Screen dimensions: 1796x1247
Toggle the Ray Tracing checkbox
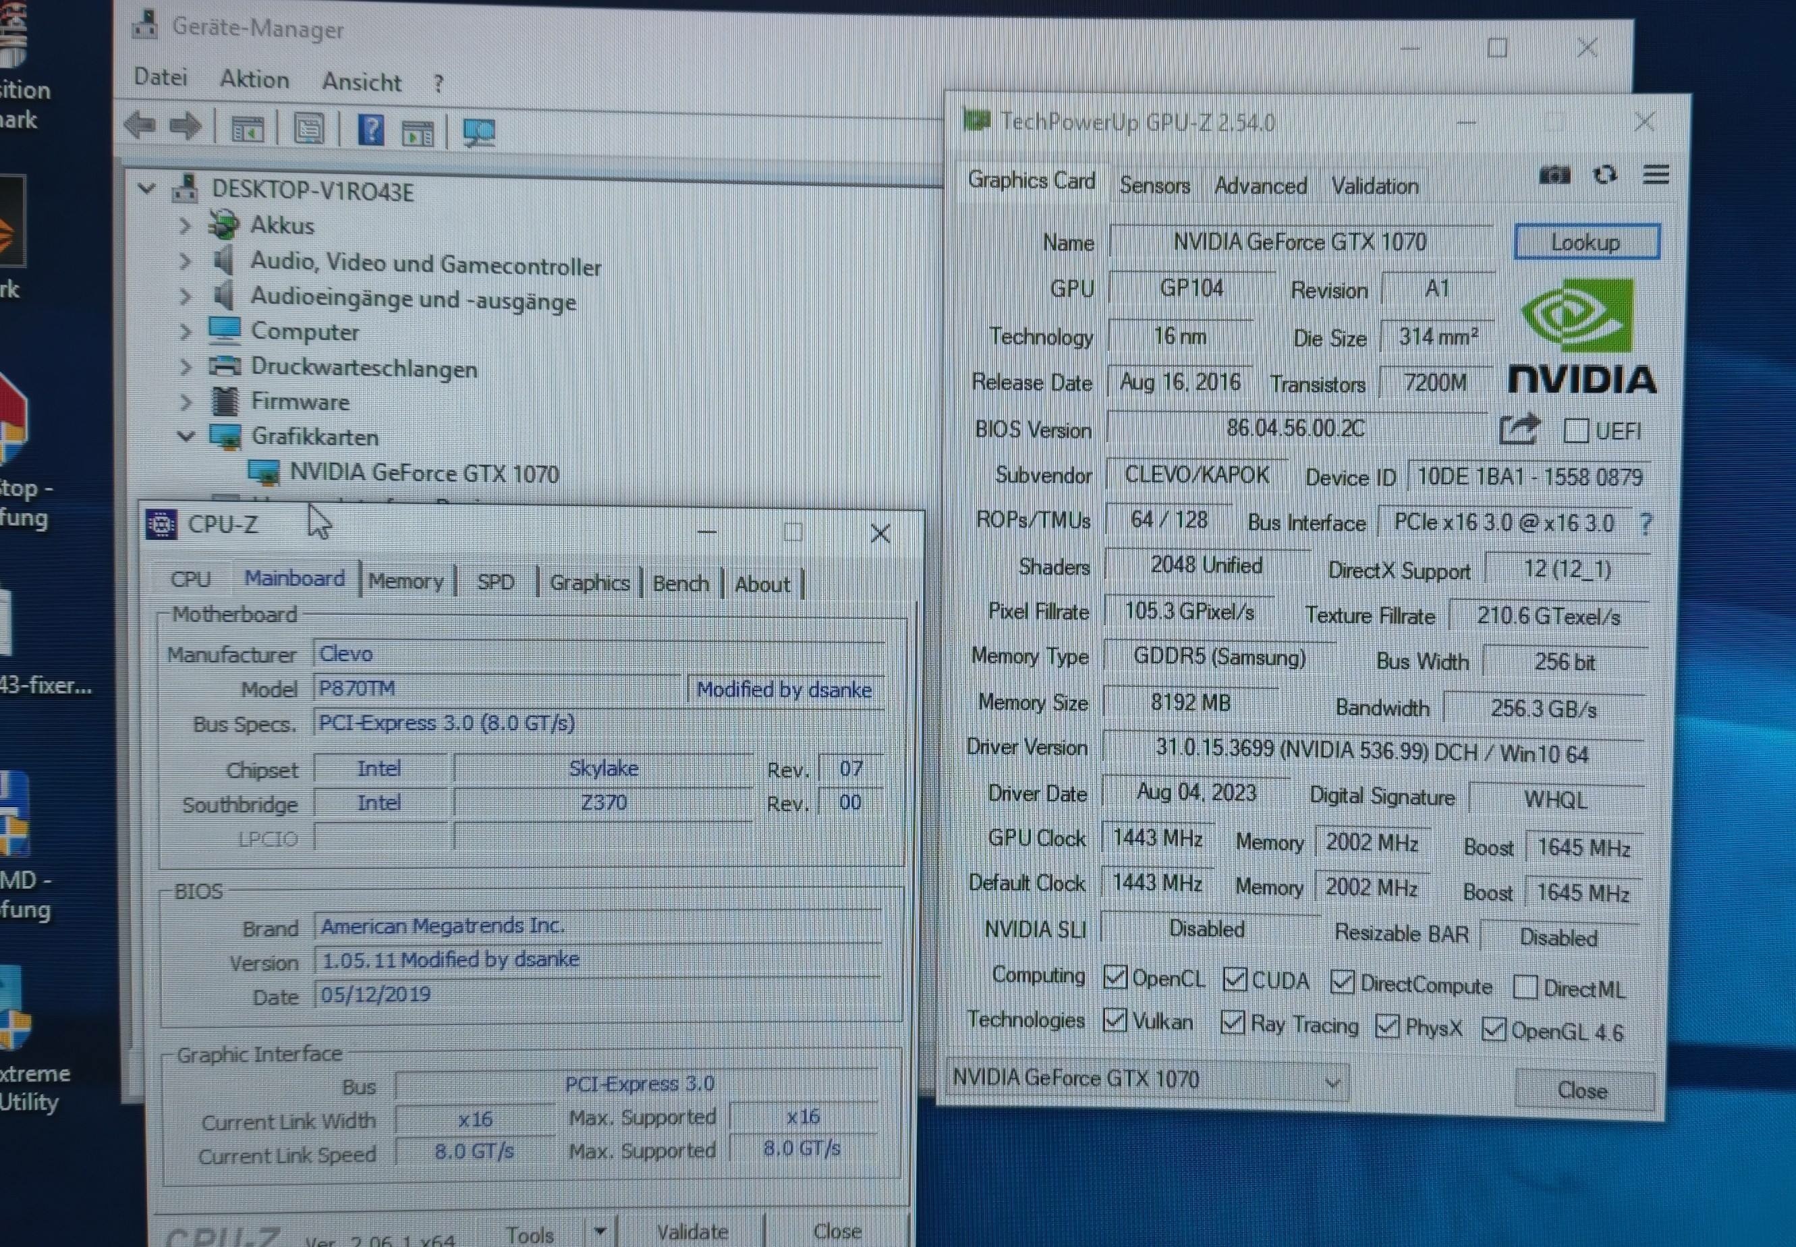pos(1232,1022)
